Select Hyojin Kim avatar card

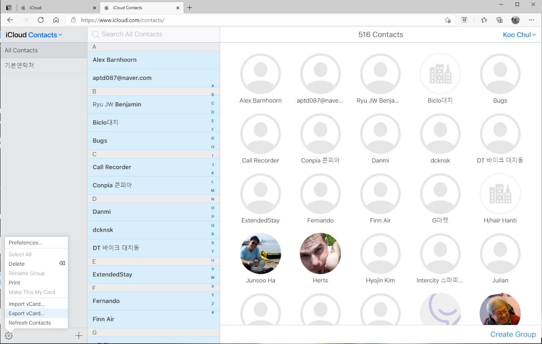point(380,254)
